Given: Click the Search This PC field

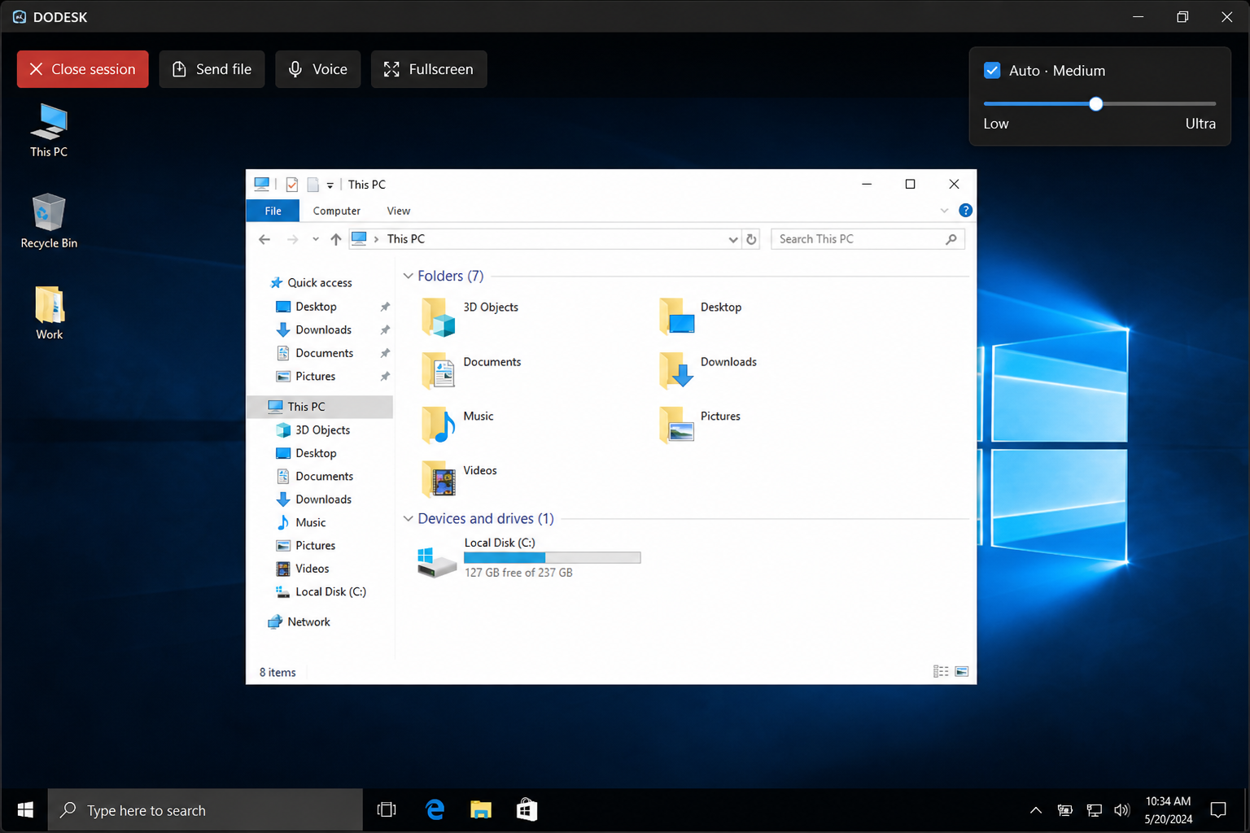Looking at the screenshot, I should tap(868, 239).
